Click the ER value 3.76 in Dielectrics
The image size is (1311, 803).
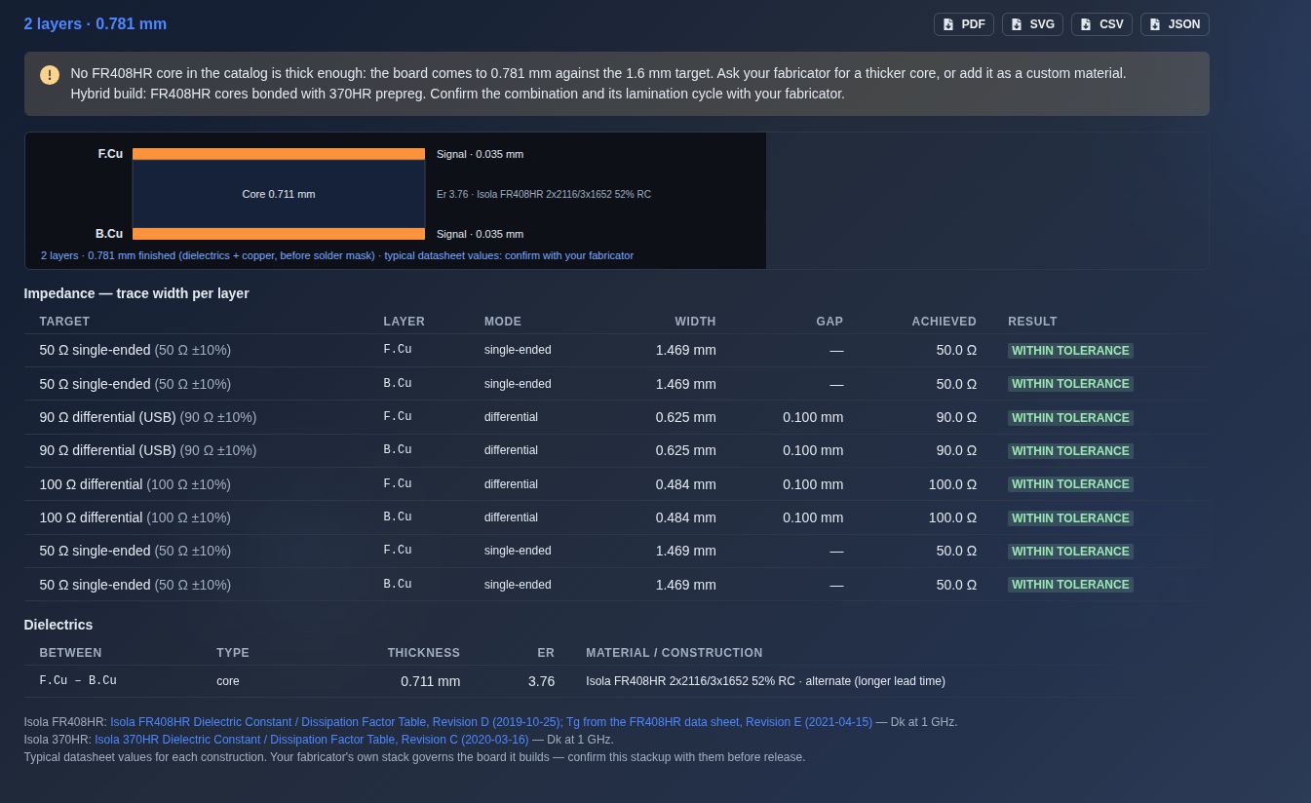tap(541, 681)
